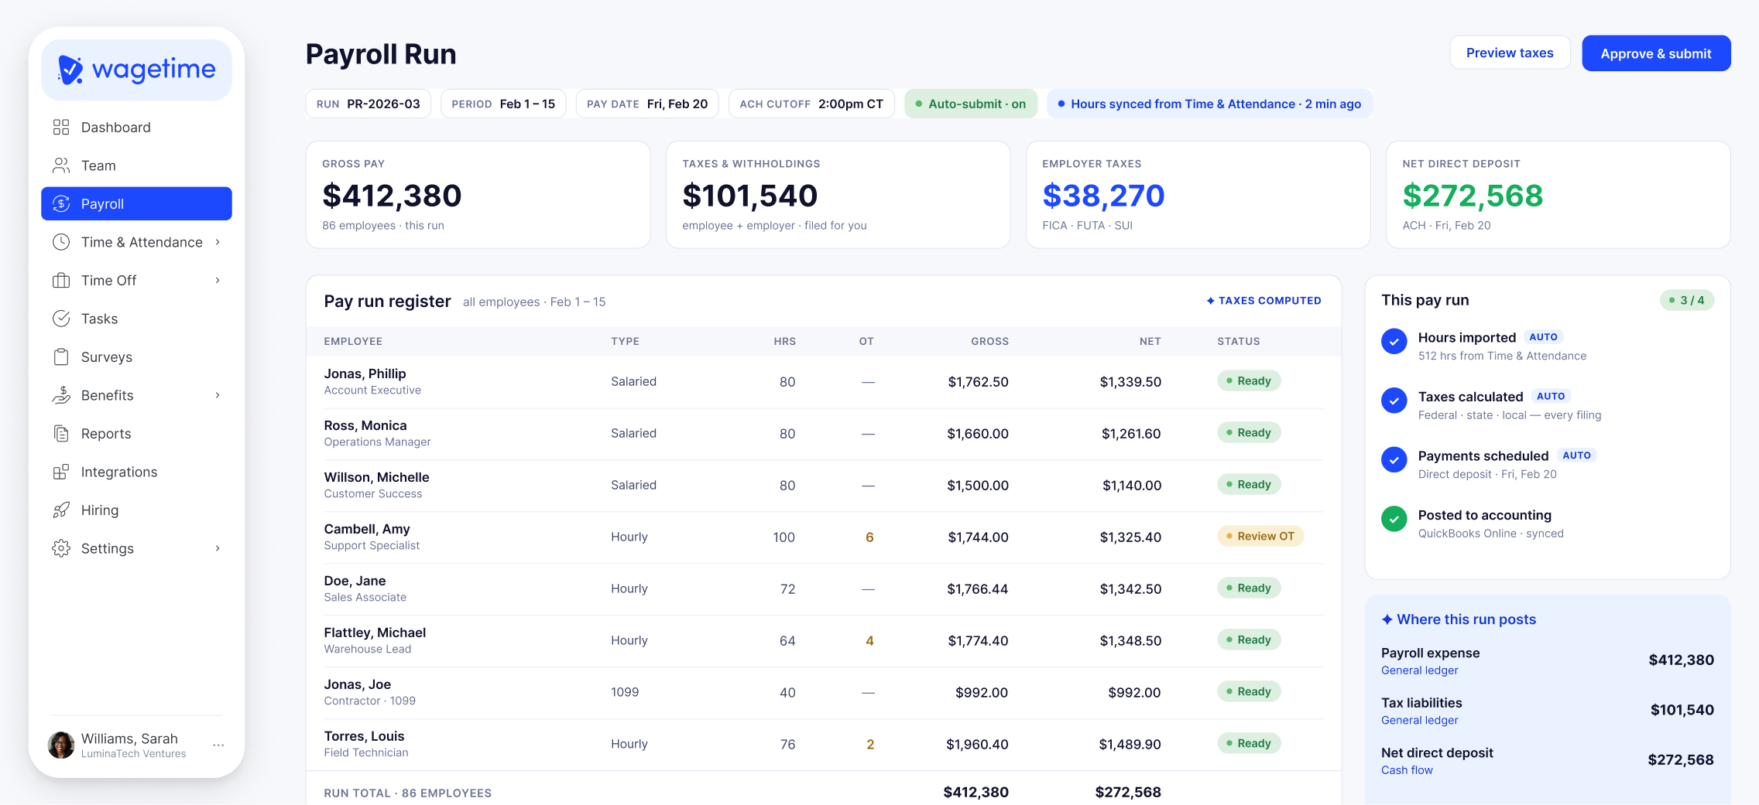Click the Jonas, Joe contractor row name
The width and height of the screenshot is (1759, 805).
click(x=357, y=684)
